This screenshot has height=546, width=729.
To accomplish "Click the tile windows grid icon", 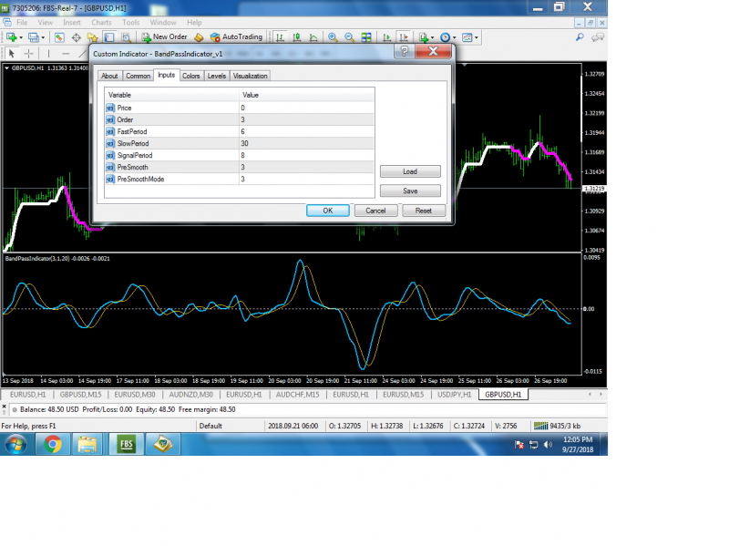I will pos(364,37).
